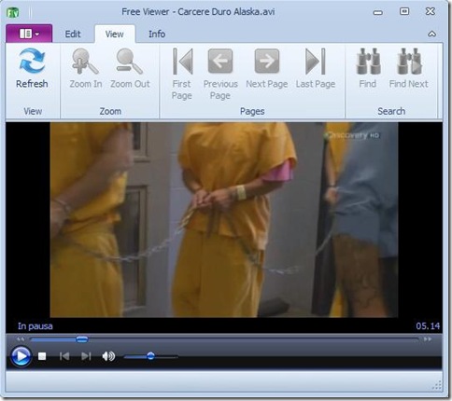The width and height of the screenshot is (452, 401).
Task: Click the 'In pausa' status text
Action: [x=35, y=326]
